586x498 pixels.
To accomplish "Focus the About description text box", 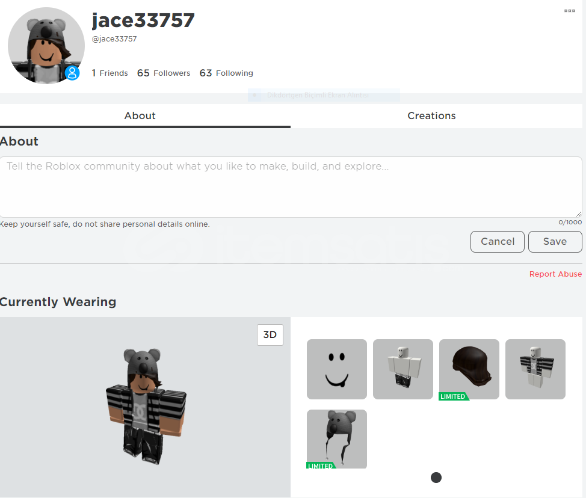I will (291, 187).
